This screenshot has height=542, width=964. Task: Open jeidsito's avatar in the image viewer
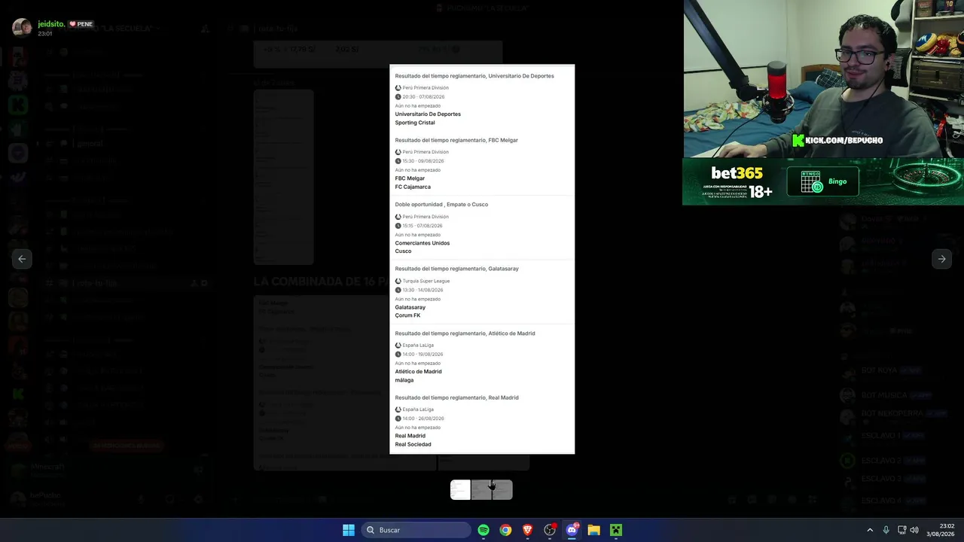coord(22,28)
